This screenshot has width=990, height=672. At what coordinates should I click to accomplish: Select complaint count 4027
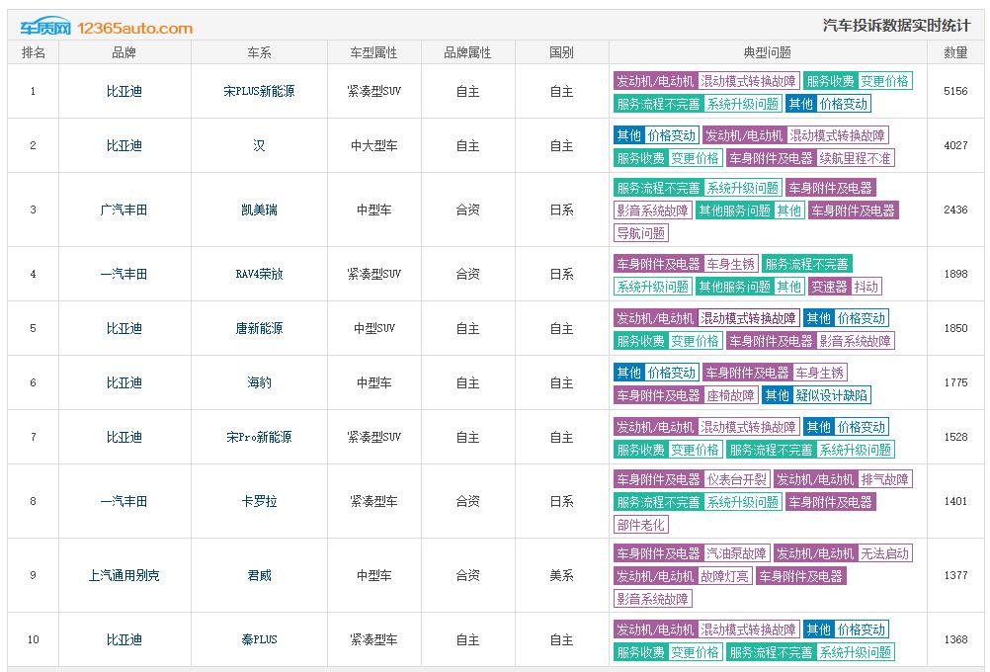point(955,145)
